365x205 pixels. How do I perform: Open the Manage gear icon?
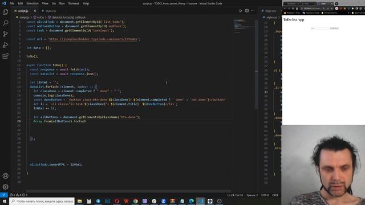point(5,187)
